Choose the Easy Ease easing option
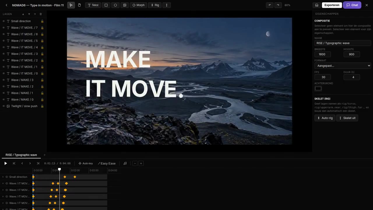The width and height of the screenshot is (373, 210). [107, 163]
